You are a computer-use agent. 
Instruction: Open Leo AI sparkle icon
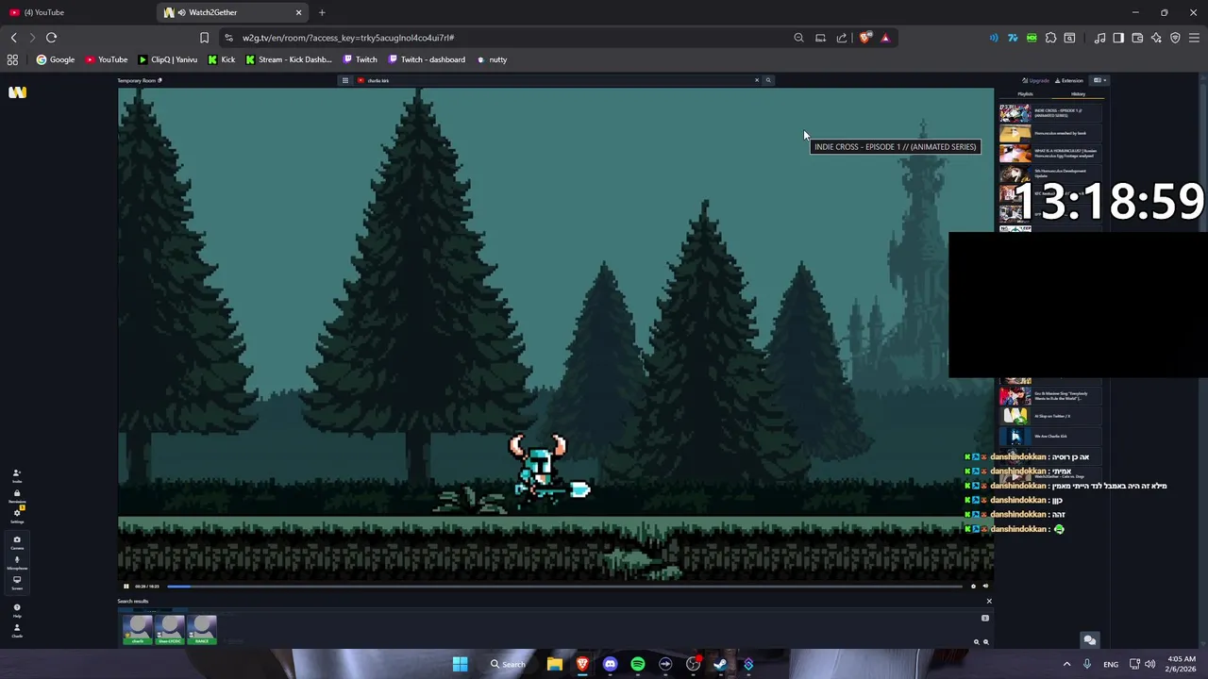(x=1156, y=38)
